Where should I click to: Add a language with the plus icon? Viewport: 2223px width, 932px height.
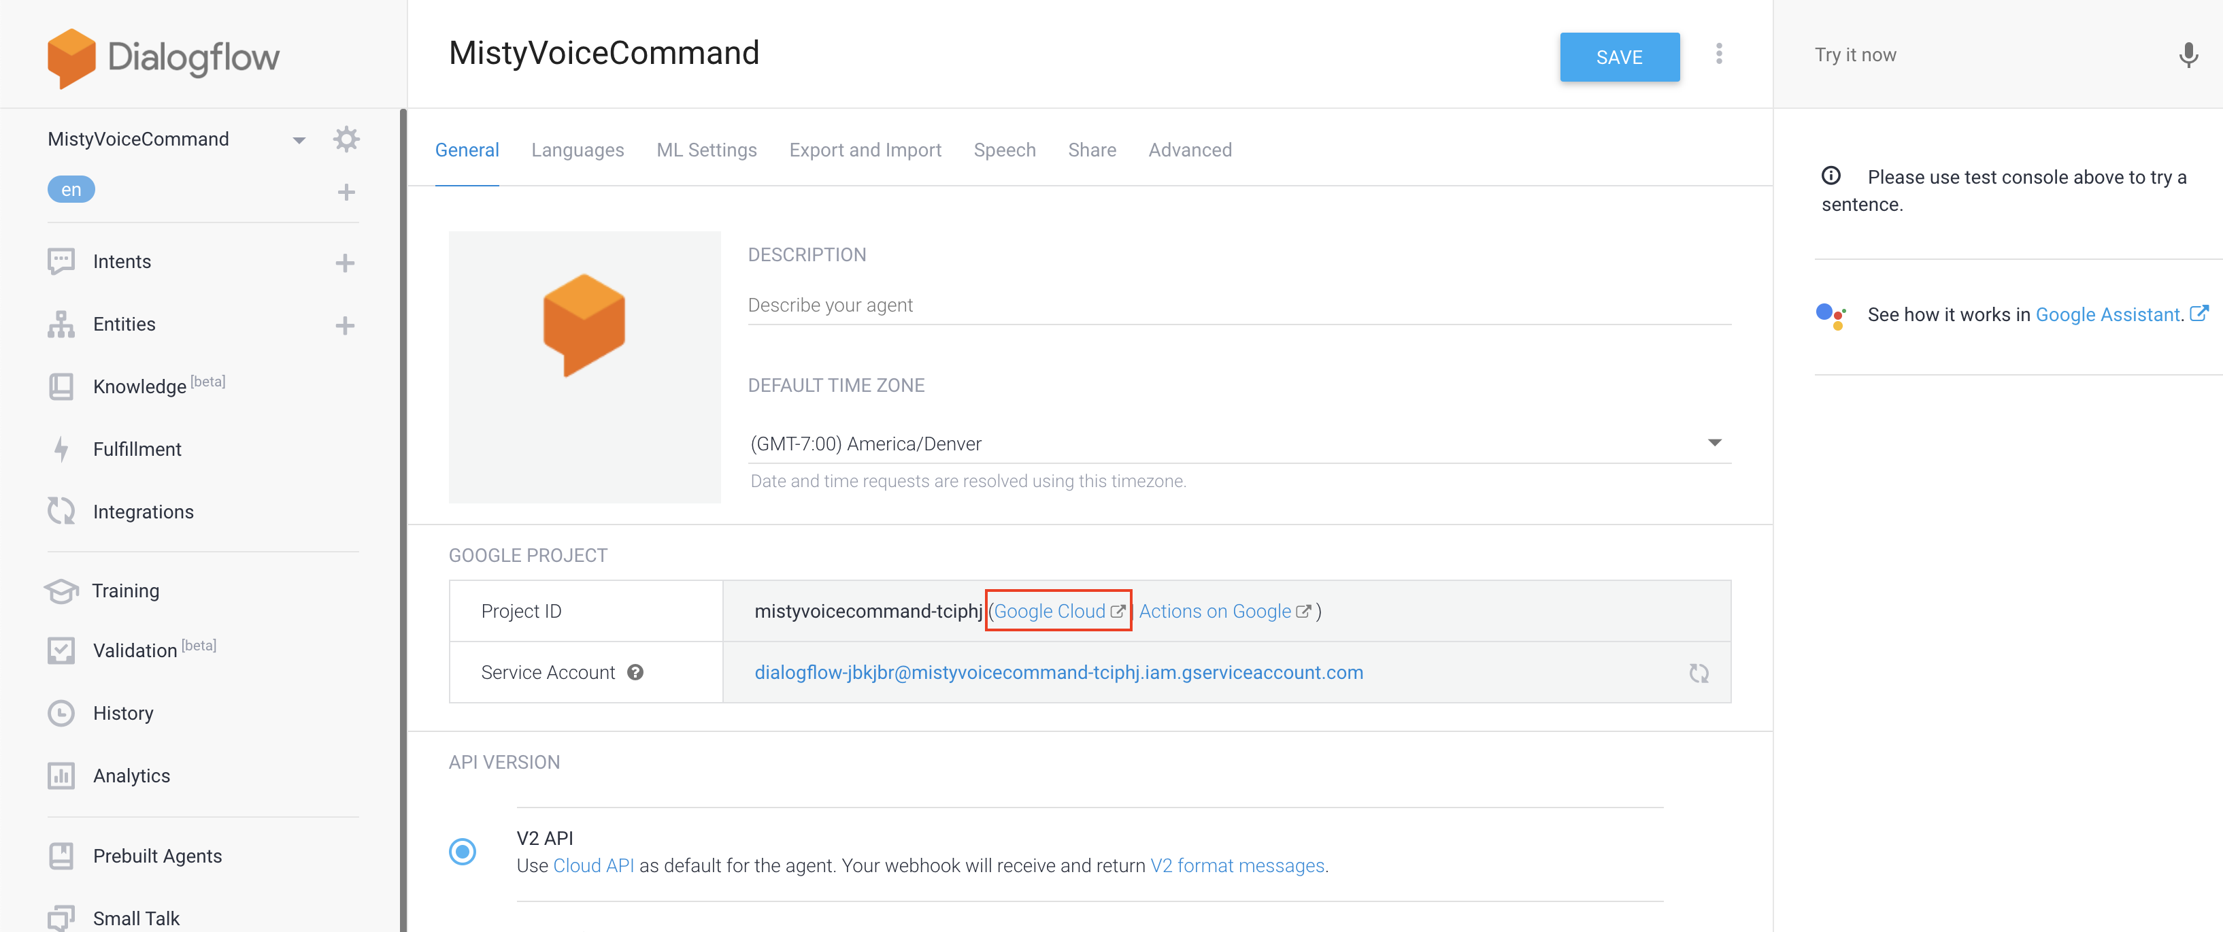click(346, 192)
